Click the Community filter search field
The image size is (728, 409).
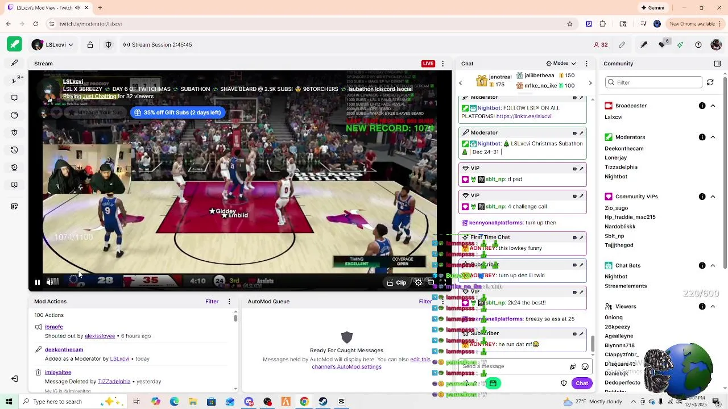coord(653,82)
